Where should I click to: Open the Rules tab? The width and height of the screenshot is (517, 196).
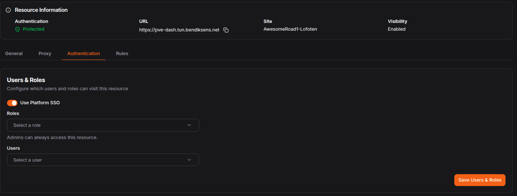tap(122, 54)
